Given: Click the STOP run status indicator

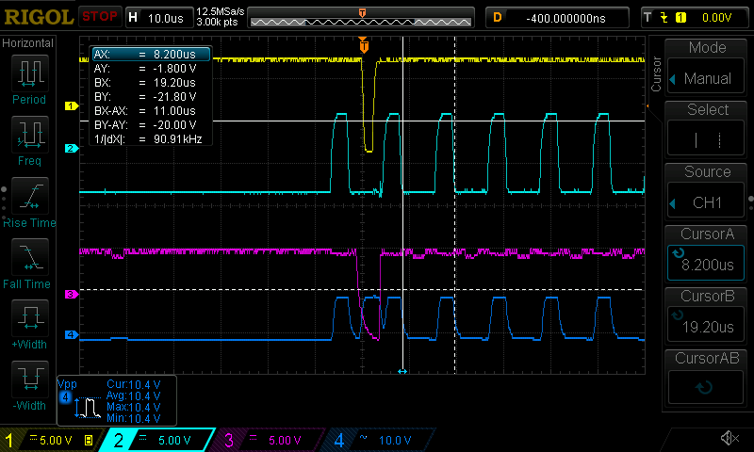Looking at the screenshot, I should pyautogui.click(x=100, y=17).
